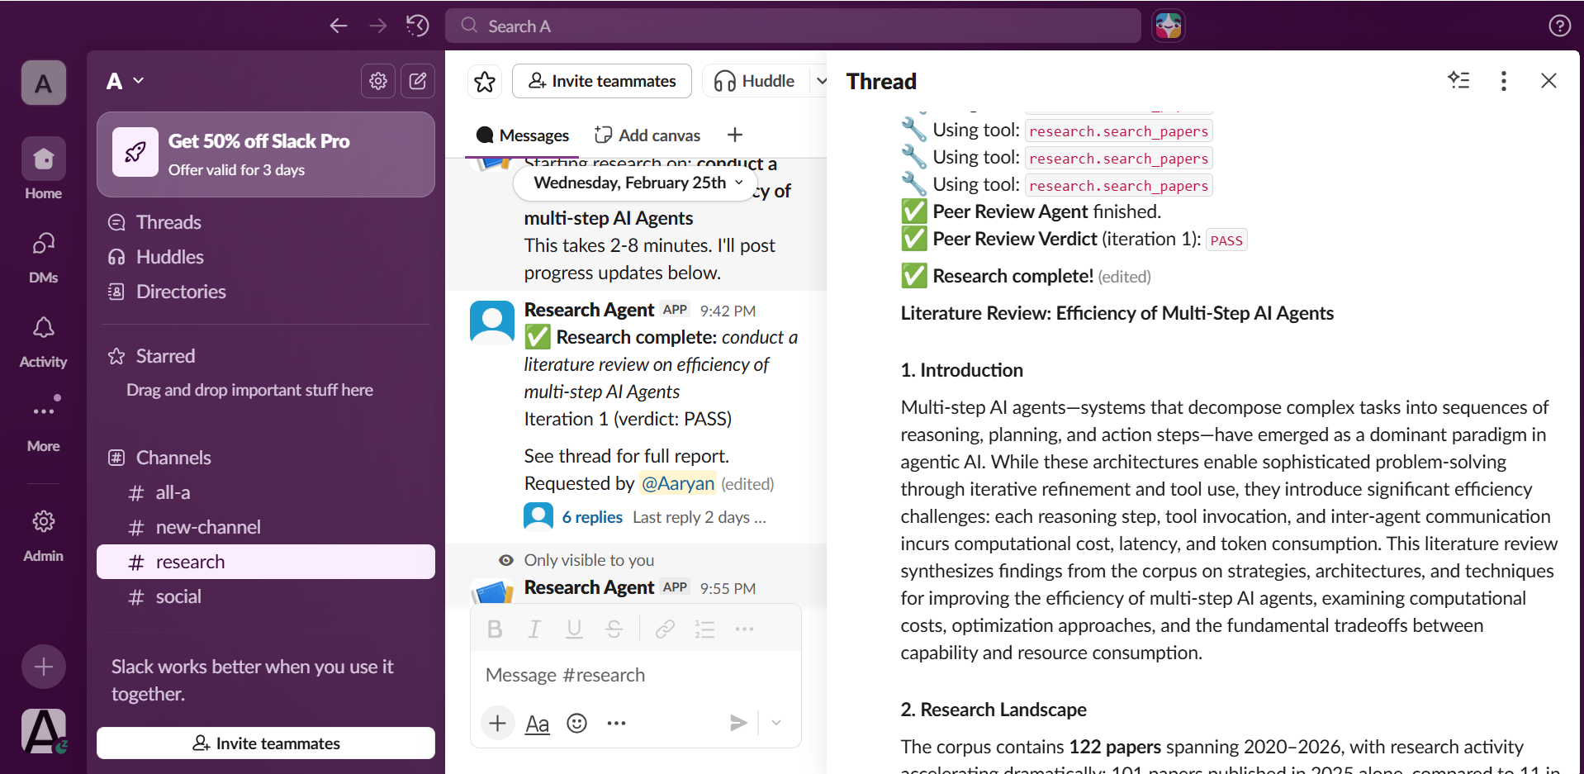Open Admin settings in the rail
1584x774 pixels.
tap(43, 534)
